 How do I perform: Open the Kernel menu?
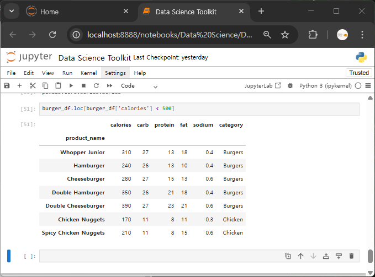point(89,73)
